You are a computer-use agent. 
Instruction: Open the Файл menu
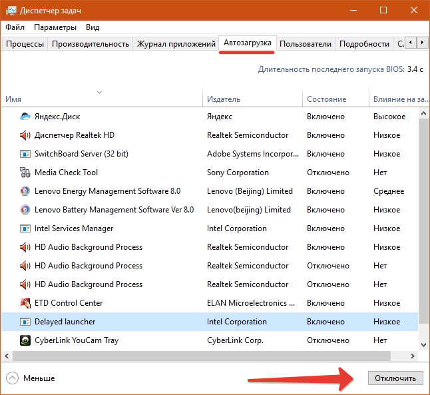click(x=15, y=27)
